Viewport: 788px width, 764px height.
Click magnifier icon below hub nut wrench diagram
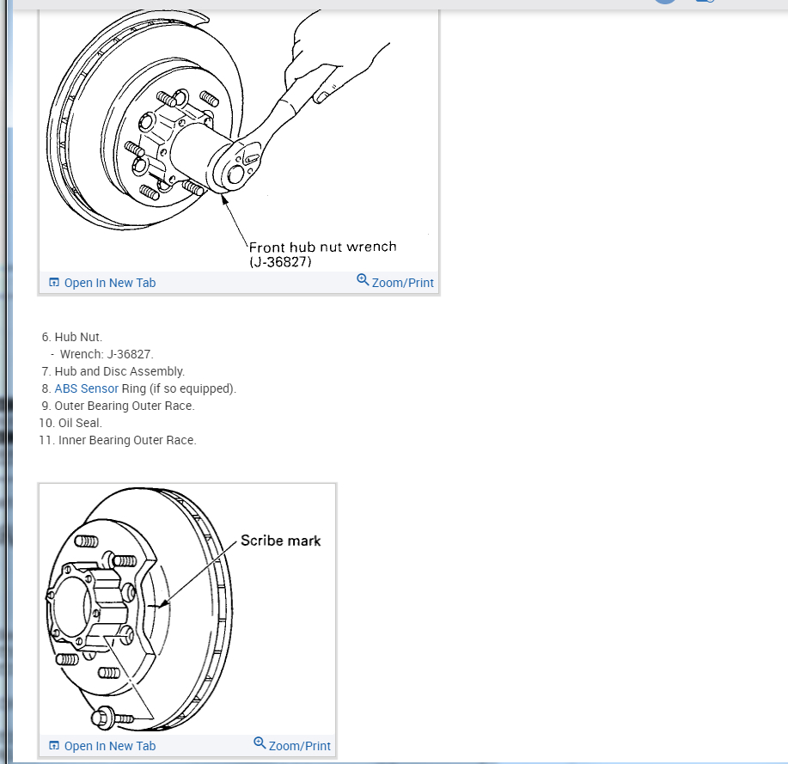pos(363,279)
